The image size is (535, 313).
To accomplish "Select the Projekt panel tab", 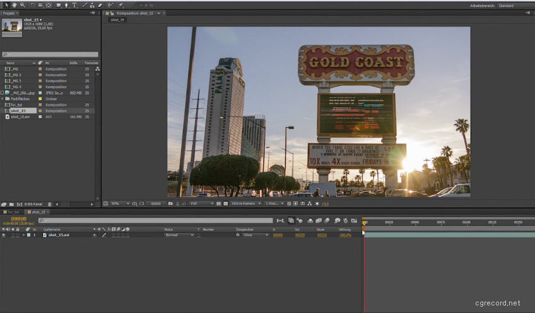I will pos(9,13).
